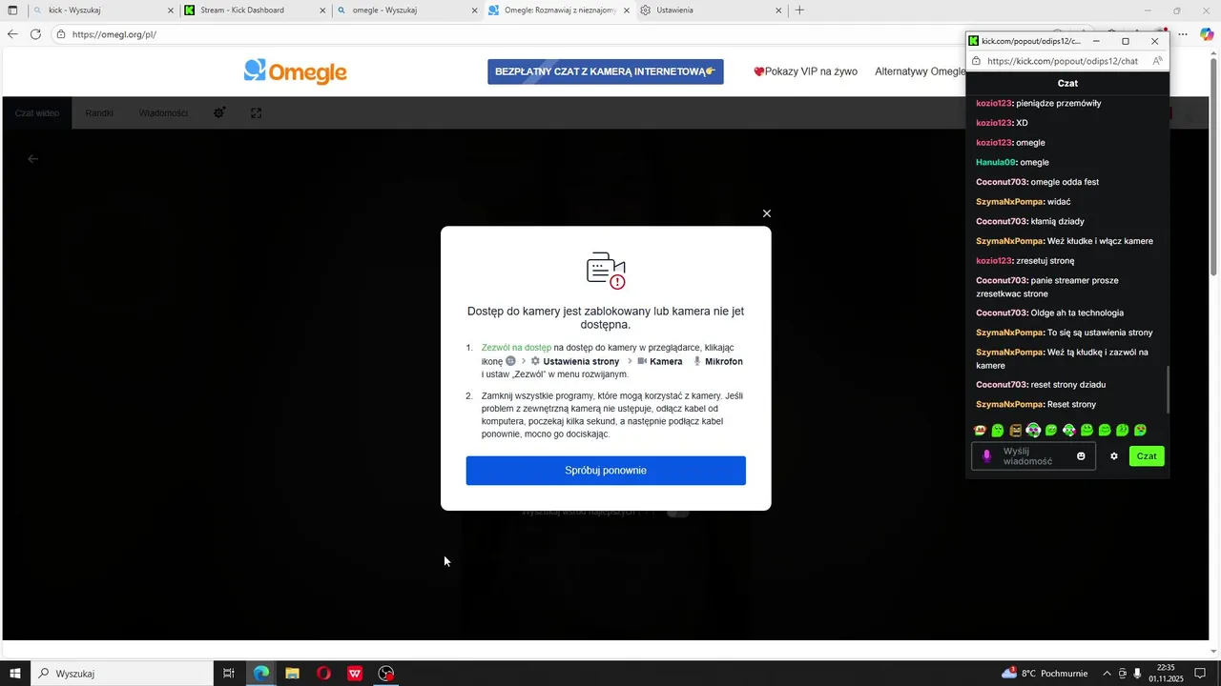Image resolution: width=1221 pixels, height=686 pixels.
Task: Click the green Czat send button
Action: [1147, 456]
